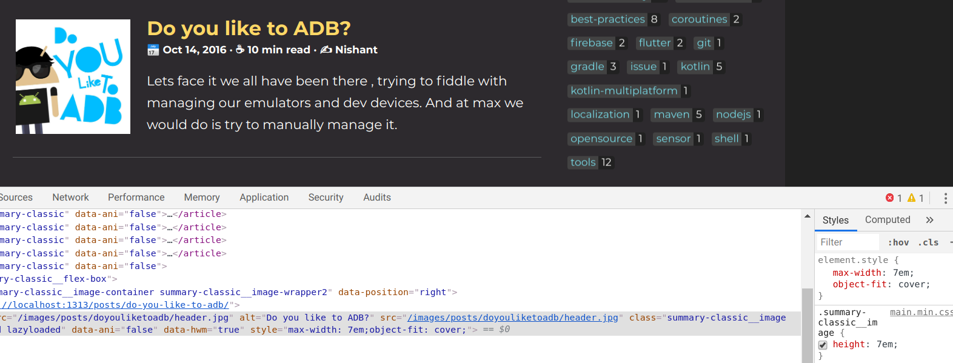Open the localization tag
Image resolution: width=953 pixels, height=363 pixels.
pos(600,115)
